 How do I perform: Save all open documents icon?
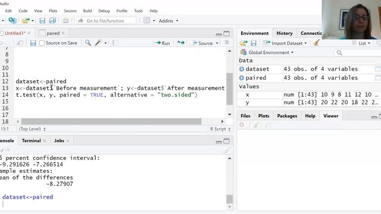click(x=52, y=21)
